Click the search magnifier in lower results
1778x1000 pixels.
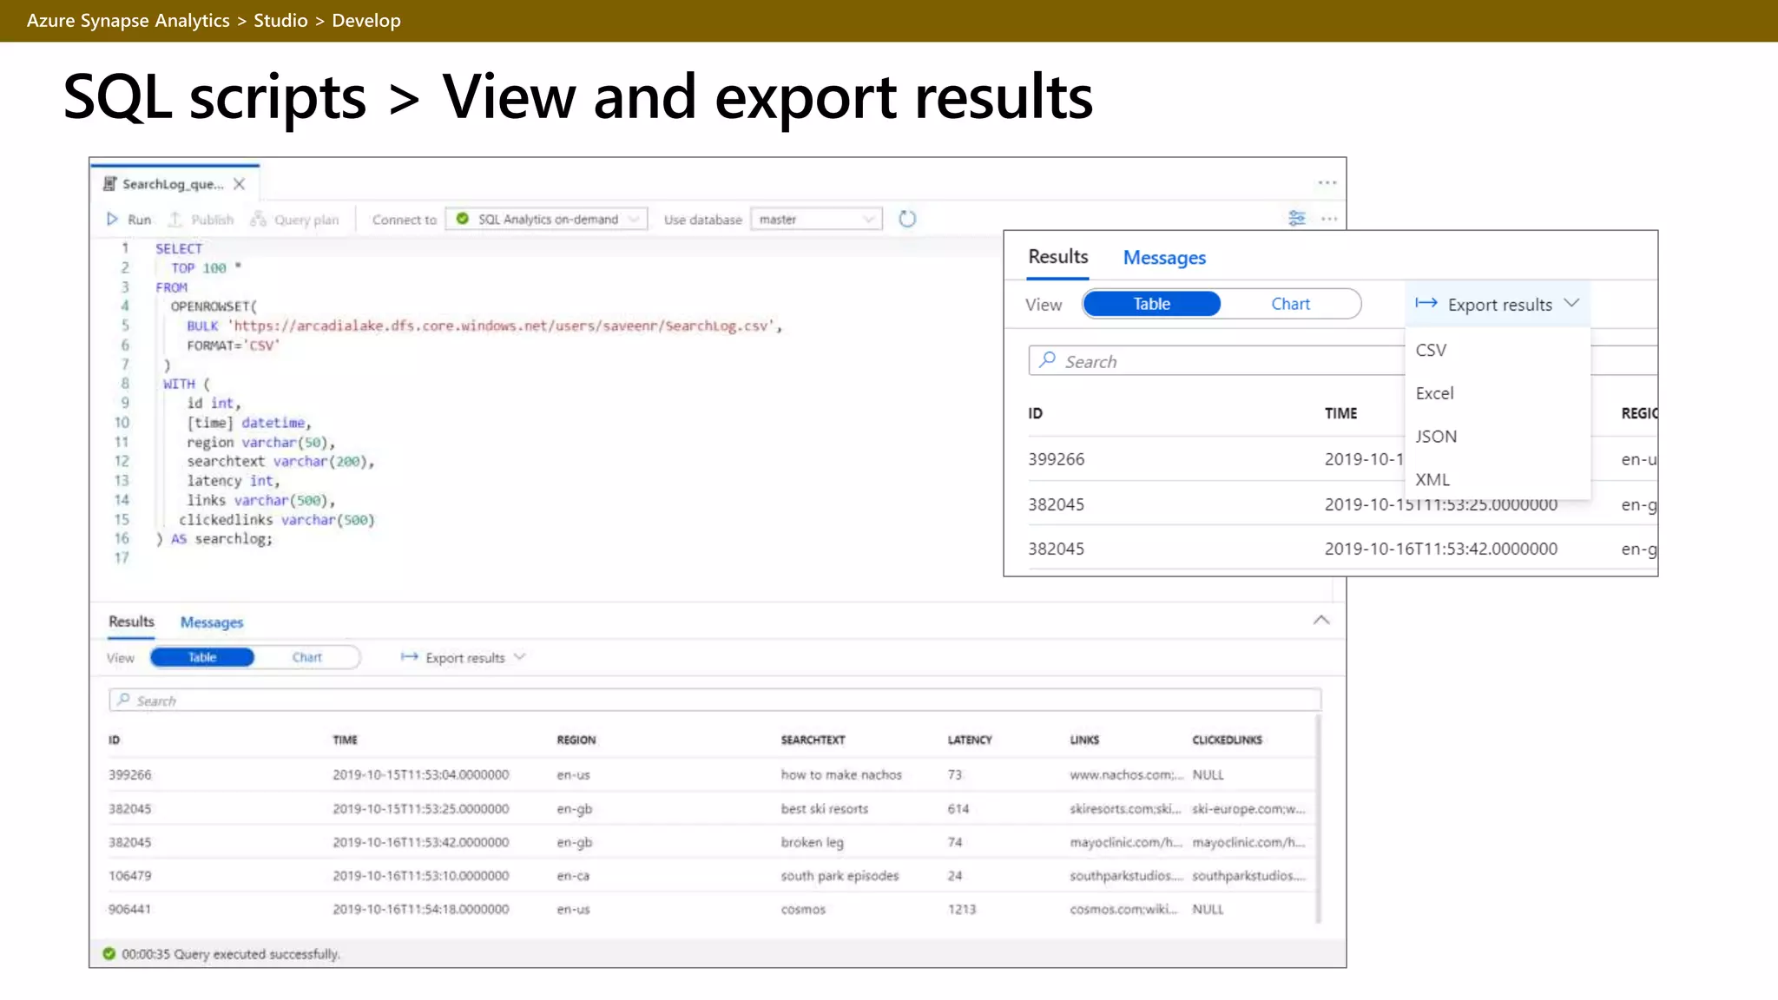tap(123, 700)
